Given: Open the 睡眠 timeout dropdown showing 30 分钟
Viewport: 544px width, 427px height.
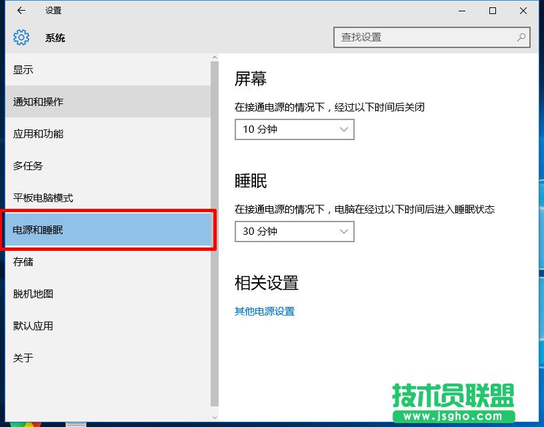Looking at the screenshot, I should pyautogui.click(x=294, y=232).
